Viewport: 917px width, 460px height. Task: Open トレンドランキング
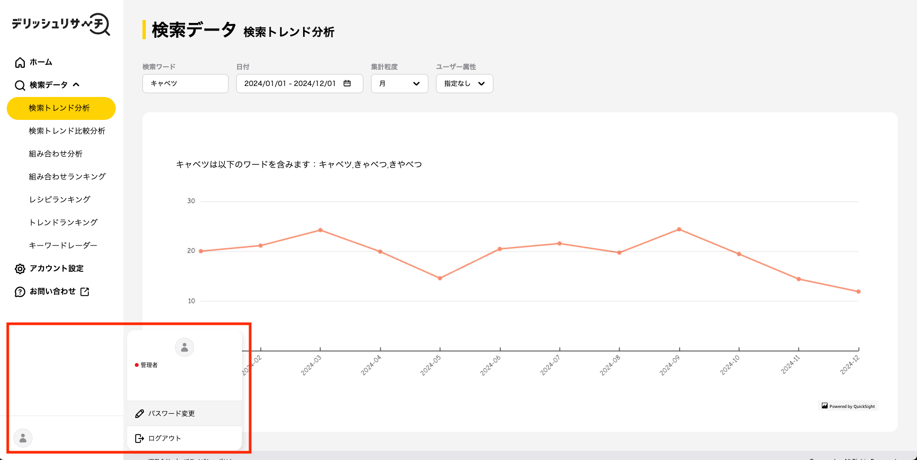63,223
